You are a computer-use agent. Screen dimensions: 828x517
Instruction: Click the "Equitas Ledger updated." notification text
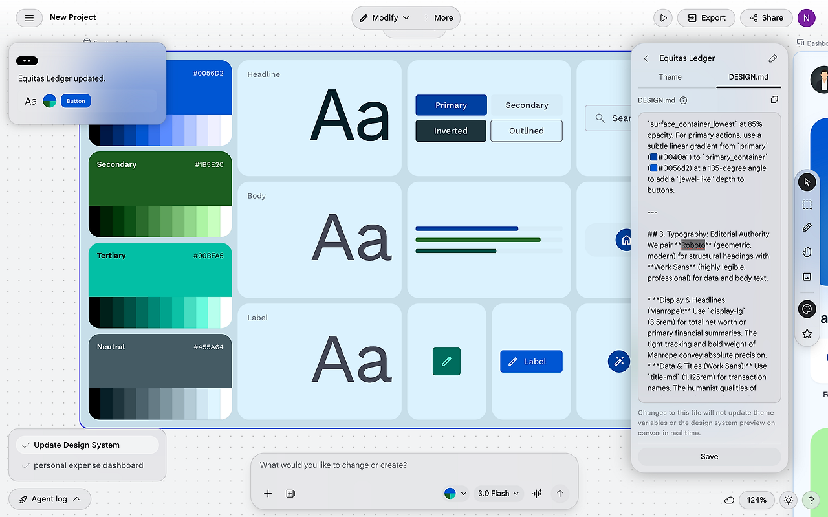tap(61, 78)
